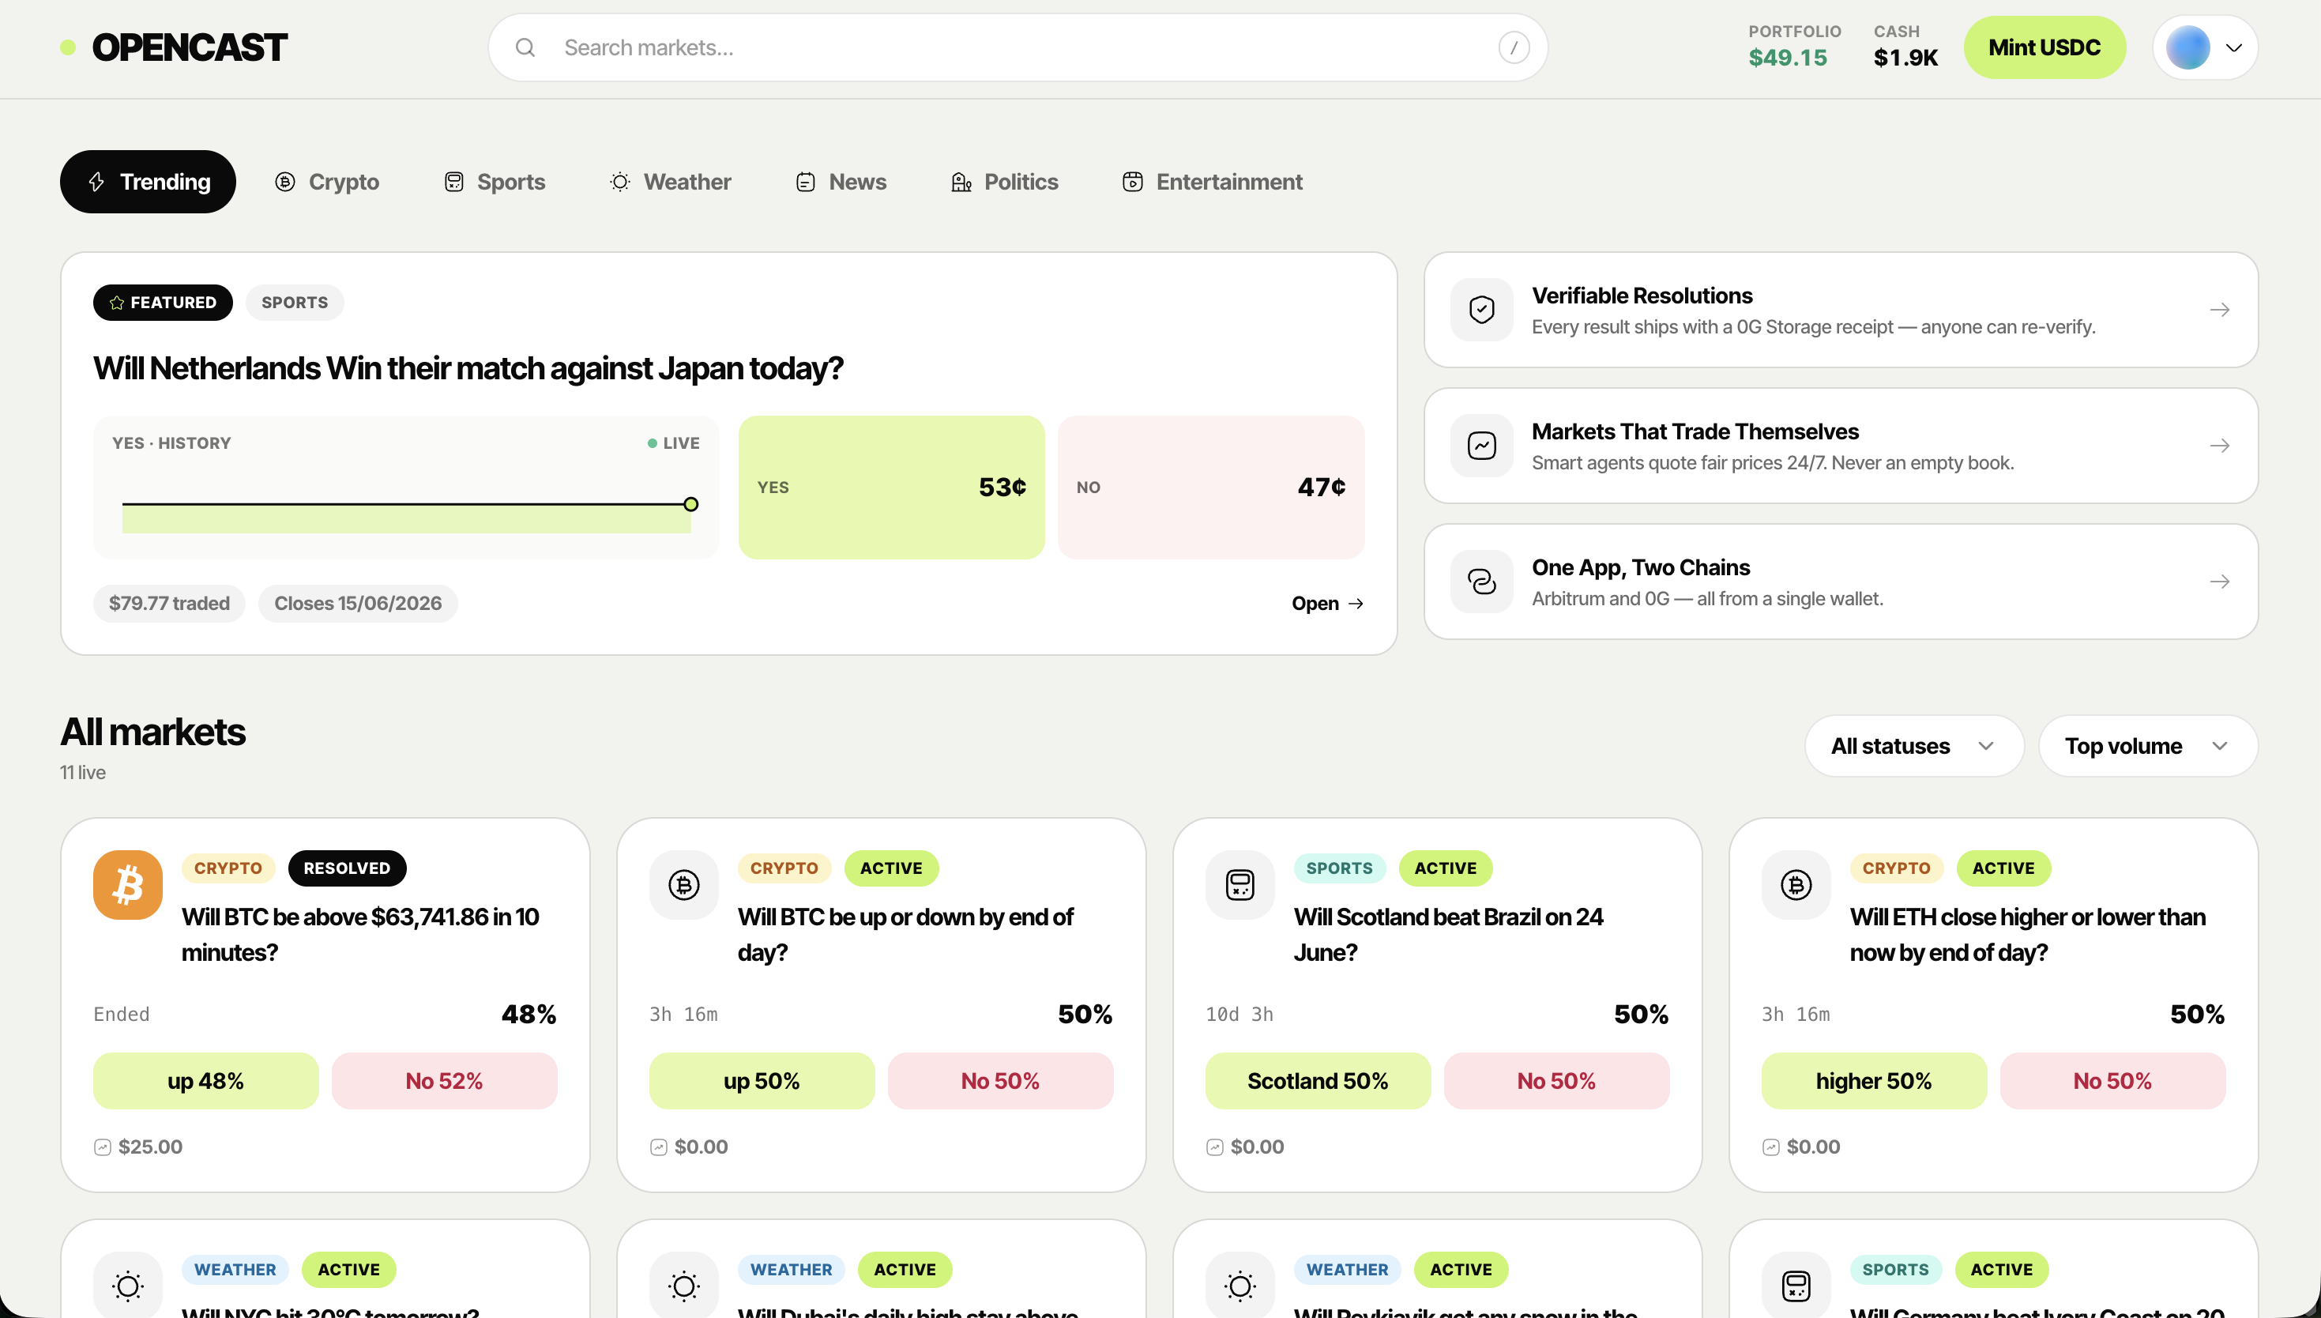Click the slash shortcut hint icon
Image resolution: width=2321 pixels, height=1318 pixels.
tap(1514, 47)
